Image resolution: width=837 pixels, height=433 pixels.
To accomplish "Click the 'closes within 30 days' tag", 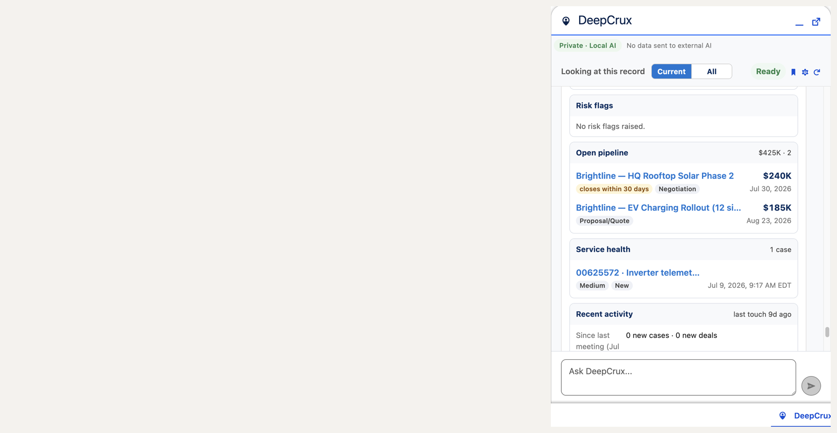I will click(x=614, y=189).
